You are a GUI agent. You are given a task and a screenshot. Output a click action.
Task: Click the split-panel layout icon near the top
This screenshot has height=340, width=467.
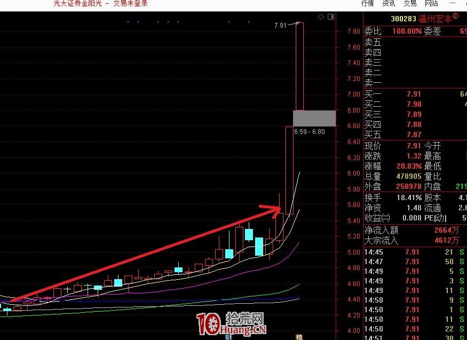click(x=330, y=17)
